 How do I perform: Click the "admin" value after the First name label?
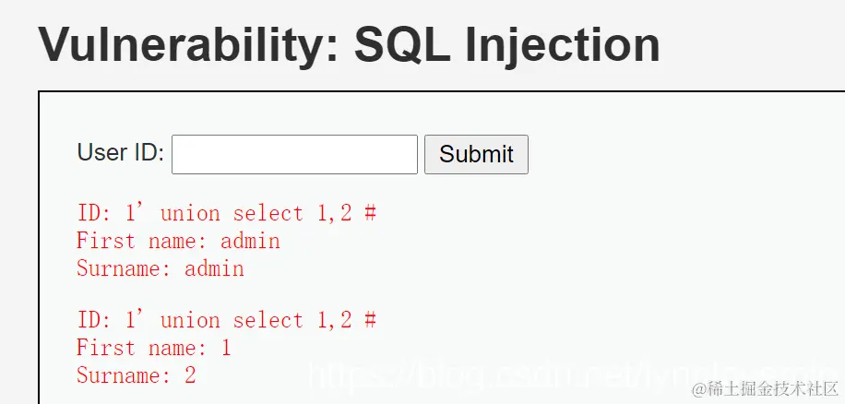pyautogui.click(x=250, y=242)
